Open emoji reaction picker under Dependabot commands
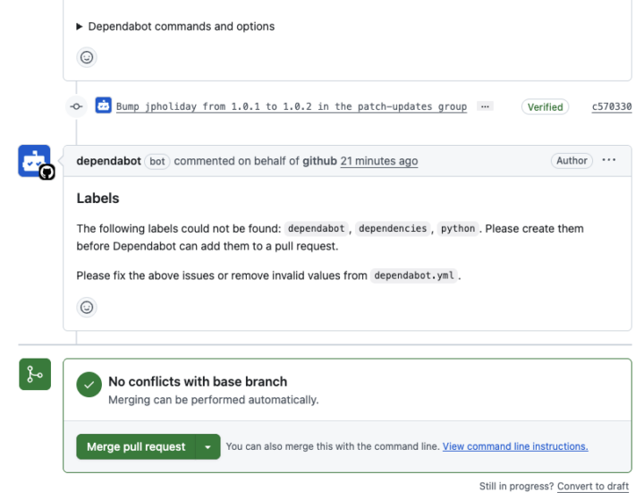The height and width of the screenshot is (500, 644). [x=87, y=57]
